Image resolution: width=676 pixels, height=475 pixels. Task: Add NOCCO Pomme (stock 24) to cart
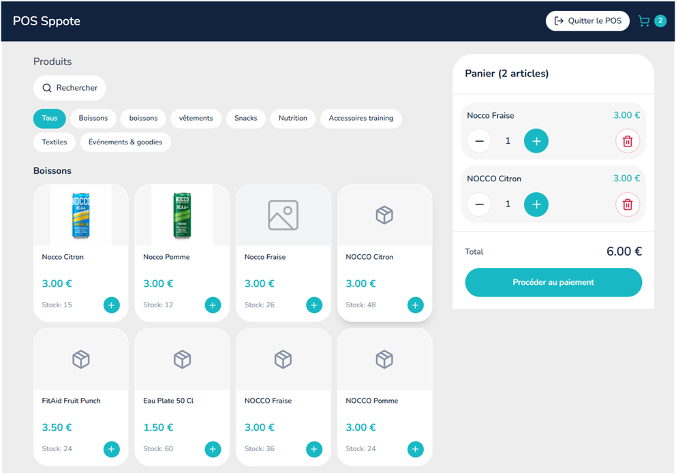415,449
